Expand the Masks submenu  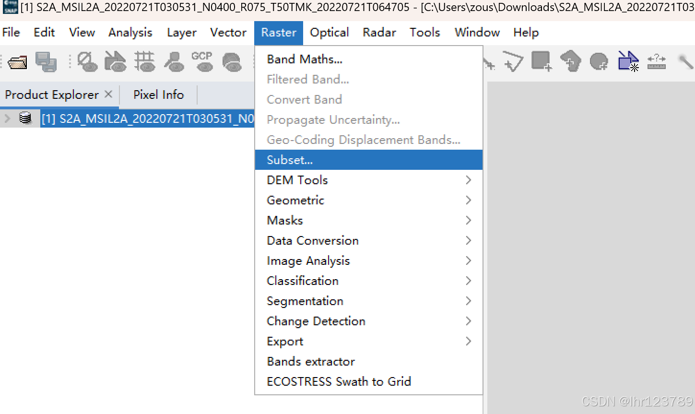coord(368,220)
